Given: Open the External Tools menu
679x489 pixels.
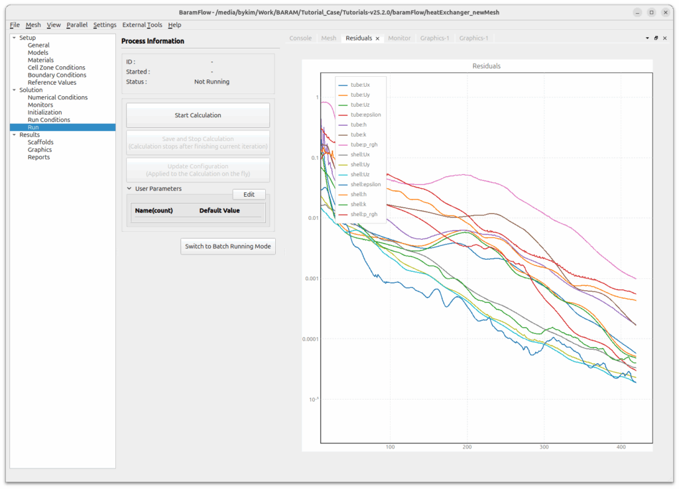Looking at the screenshot, I should (142, 25).
